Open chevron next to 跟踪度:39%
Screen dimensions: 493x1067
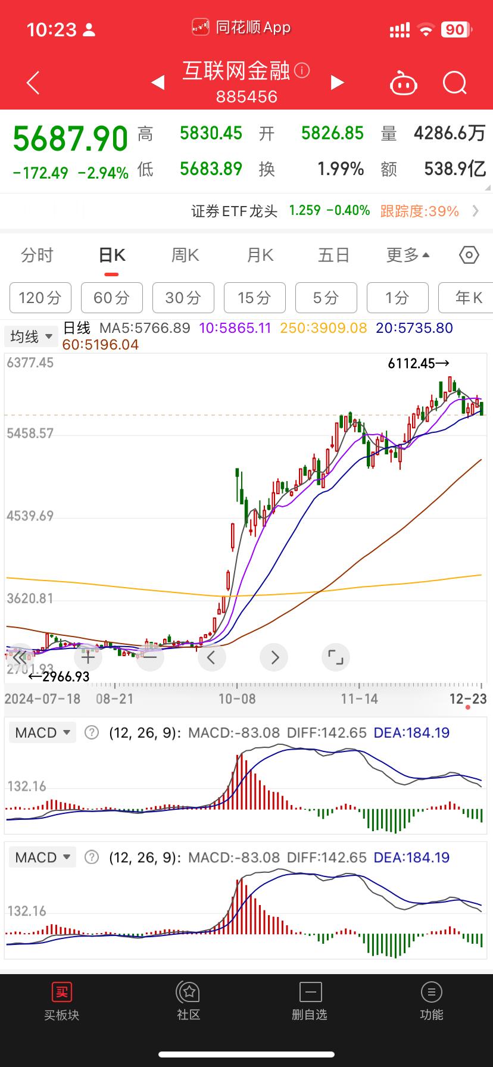[475, 211]
